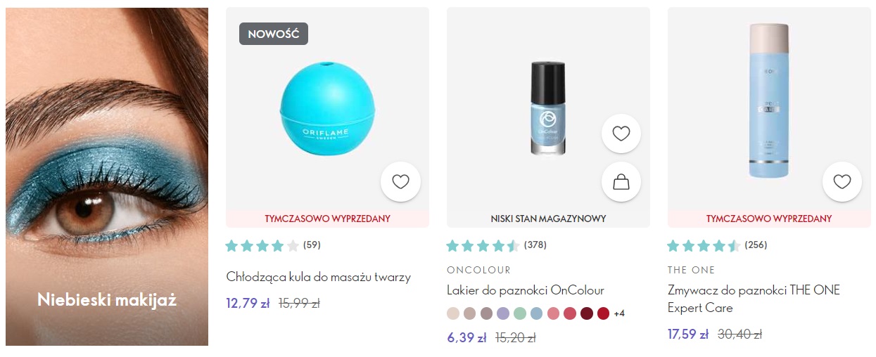Click the blue massage ball product image
This screenshot has width=876, height=357.
327,110
